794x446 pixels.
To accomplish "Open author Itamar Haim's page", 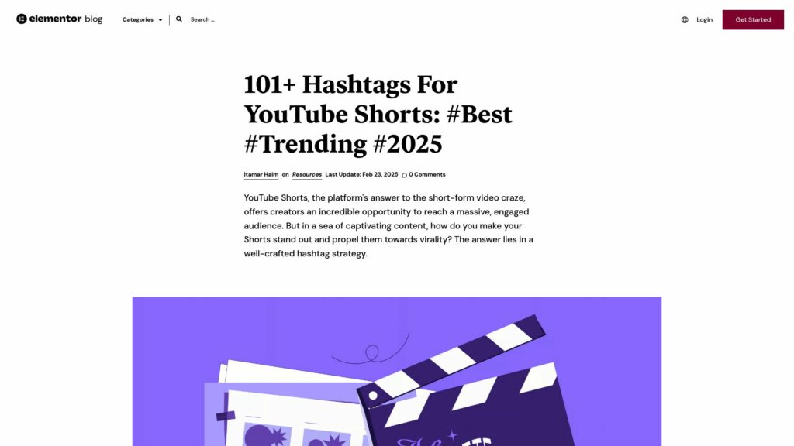I will [x=261, y=174].
